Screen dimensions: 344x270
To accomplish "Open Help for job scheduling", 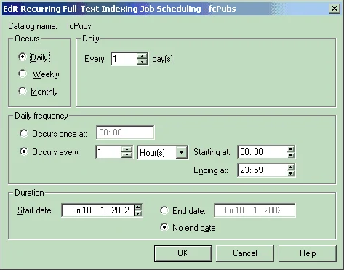I will pyautogui.click(x=308, y=253).
